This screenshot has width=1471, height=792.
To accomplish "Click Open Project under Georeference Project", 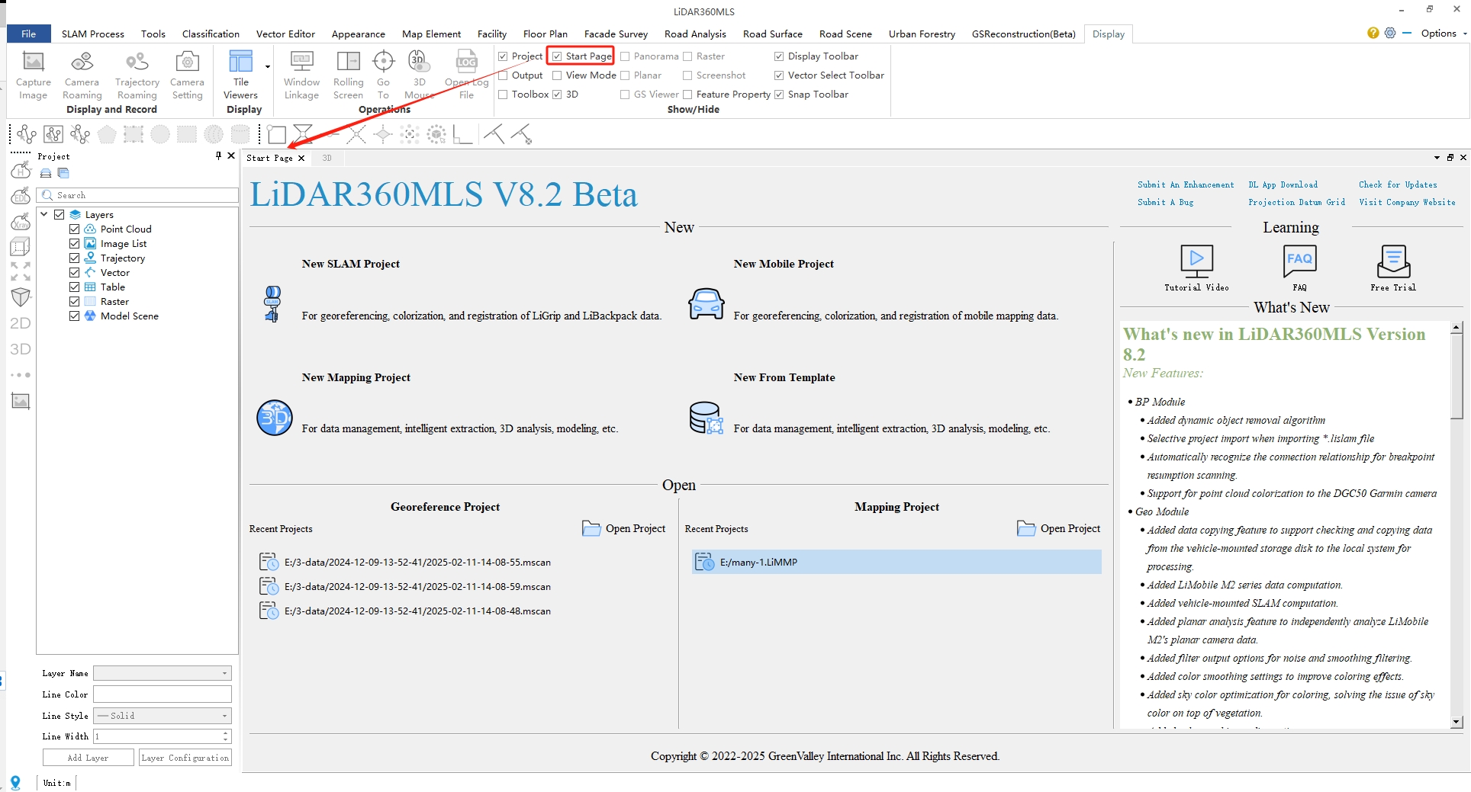I will 624,528.
